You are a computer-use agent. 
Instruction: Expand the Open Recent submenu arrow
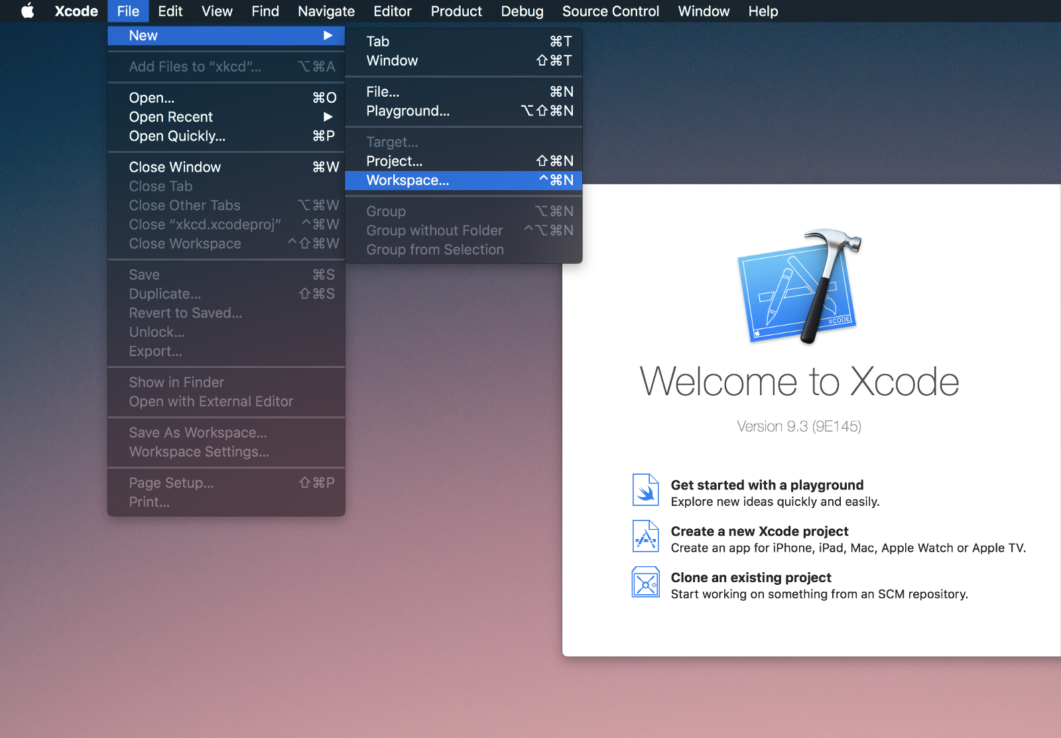coord(328,117)
